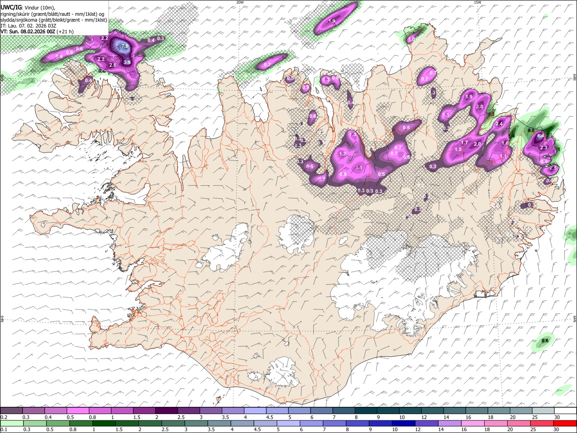Click the 'IT: Lau. 07. 02. 2026 03Z' line

[x=28, y=26]
